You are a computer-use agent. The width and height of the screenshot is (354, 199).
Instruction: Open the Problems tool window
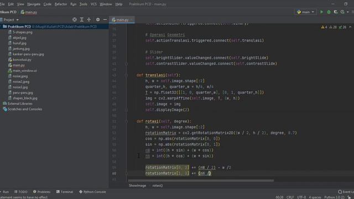point(42,192)
